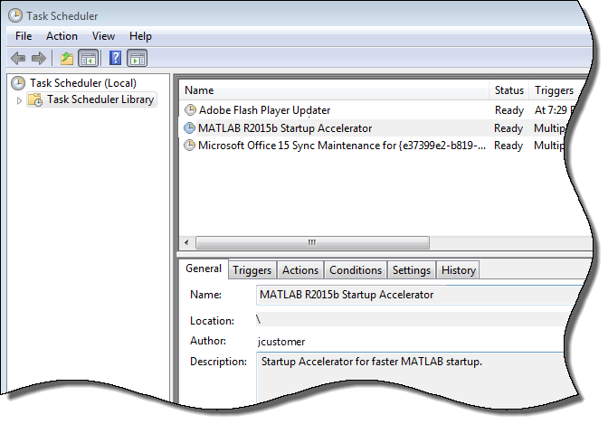
Task: Switch to the Triggers tab
Action: 252,270
